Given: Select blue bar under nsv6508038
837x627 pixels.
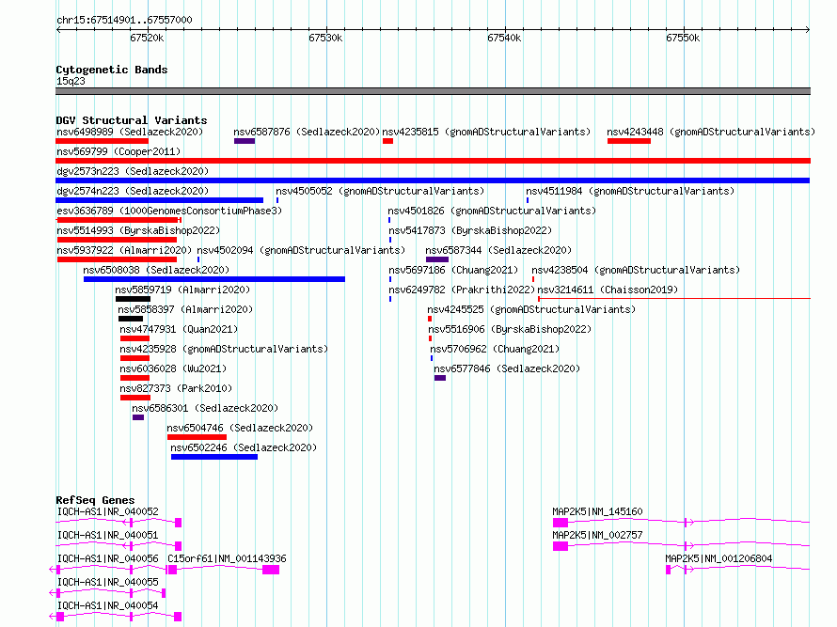Looking at the screenshot, I should point(214,279).
